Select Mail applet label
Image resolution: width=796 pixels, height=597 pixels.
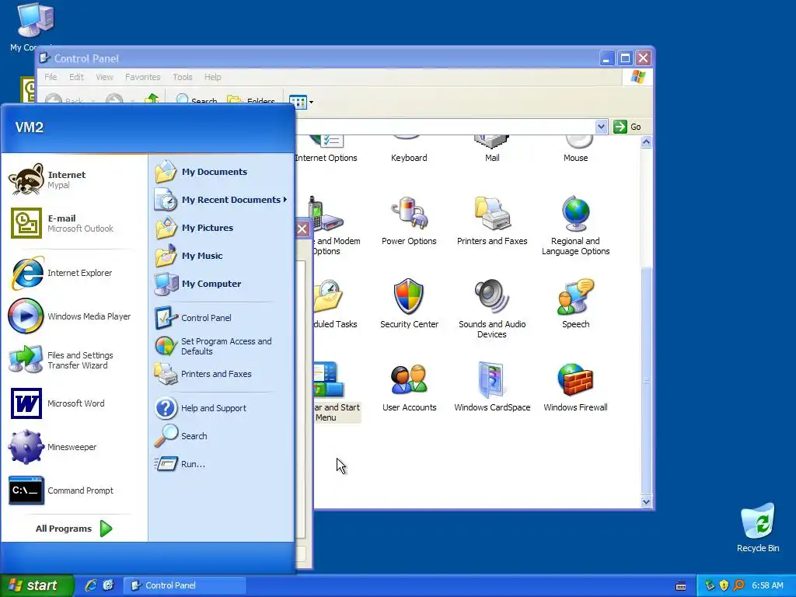[x=492, y=158]
